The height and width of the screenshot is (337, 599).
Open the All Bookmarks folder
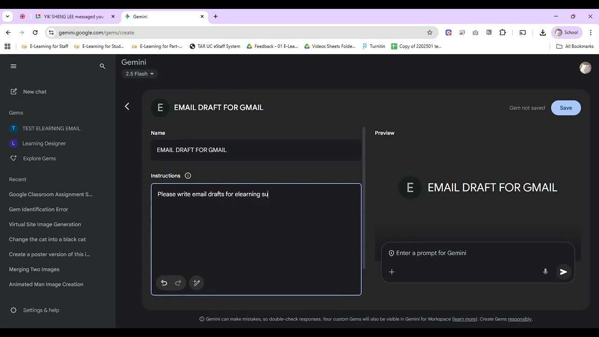tap(575, 46)
